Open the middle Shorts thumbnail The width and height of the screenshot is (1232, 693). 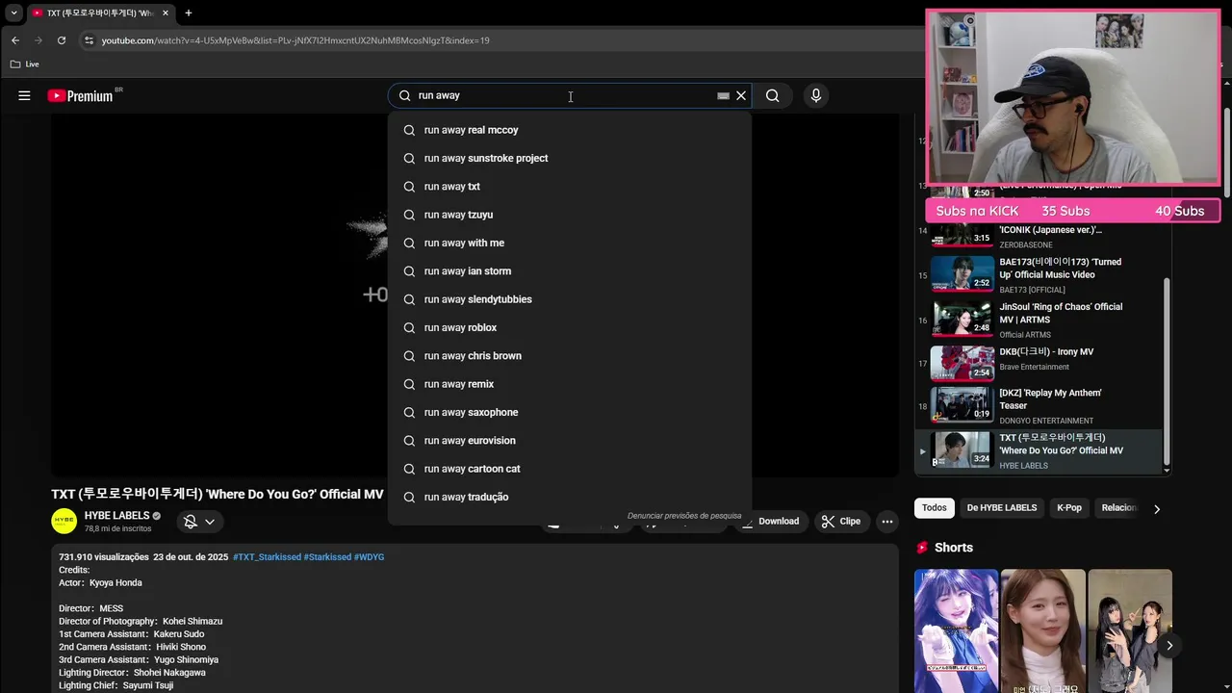[x=1043, y=630]
